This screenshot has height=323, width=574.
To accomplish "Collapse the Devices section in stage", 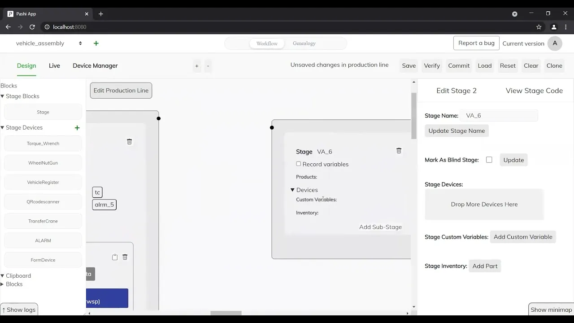I will 292,190.
